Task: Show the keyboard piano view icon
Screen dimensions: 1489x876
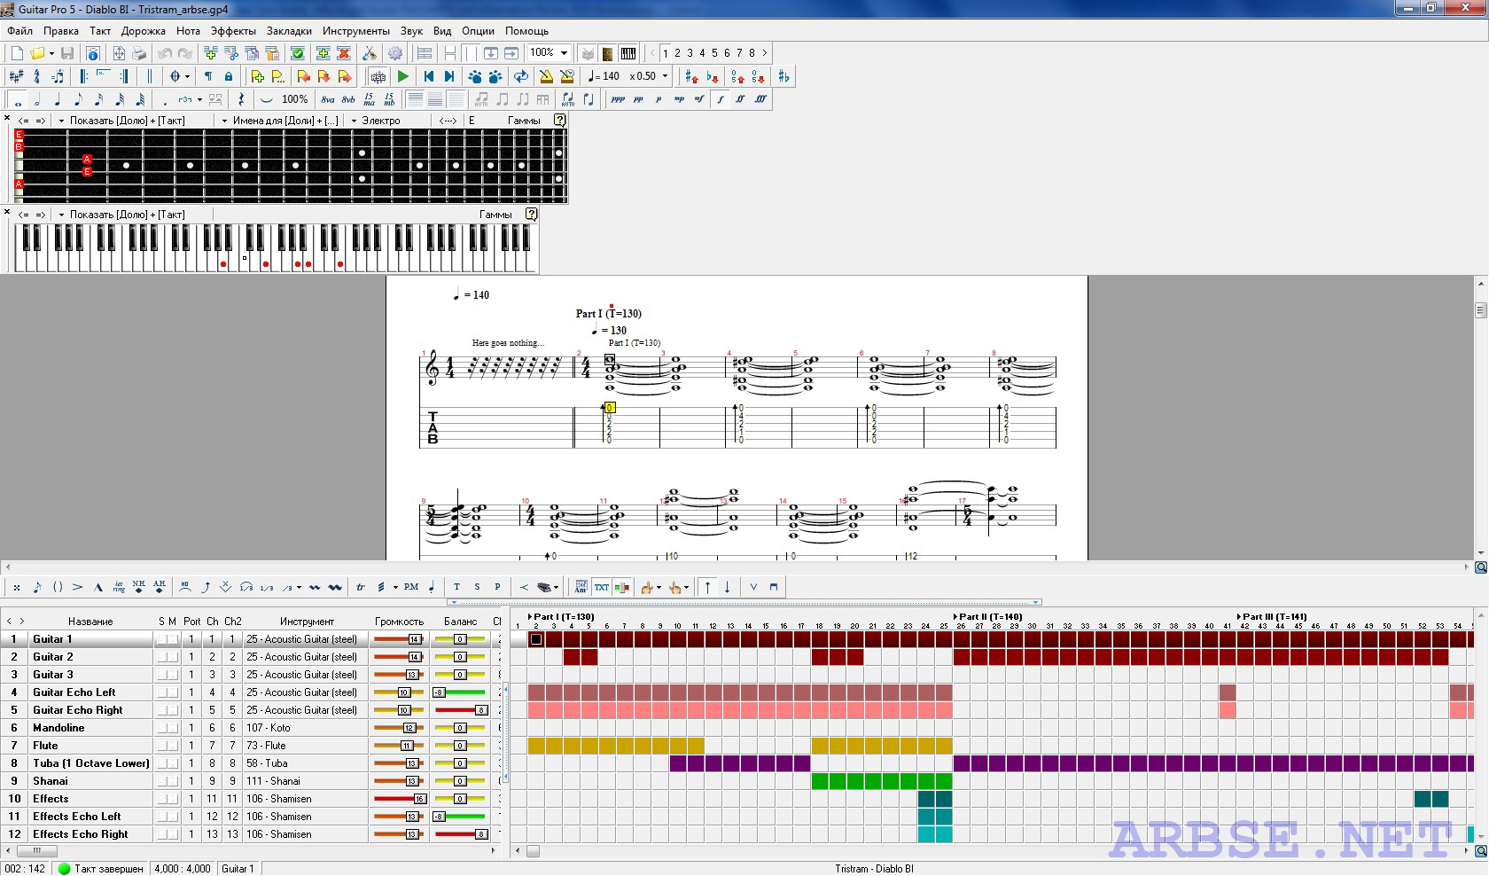Action: tap(628, 53)
